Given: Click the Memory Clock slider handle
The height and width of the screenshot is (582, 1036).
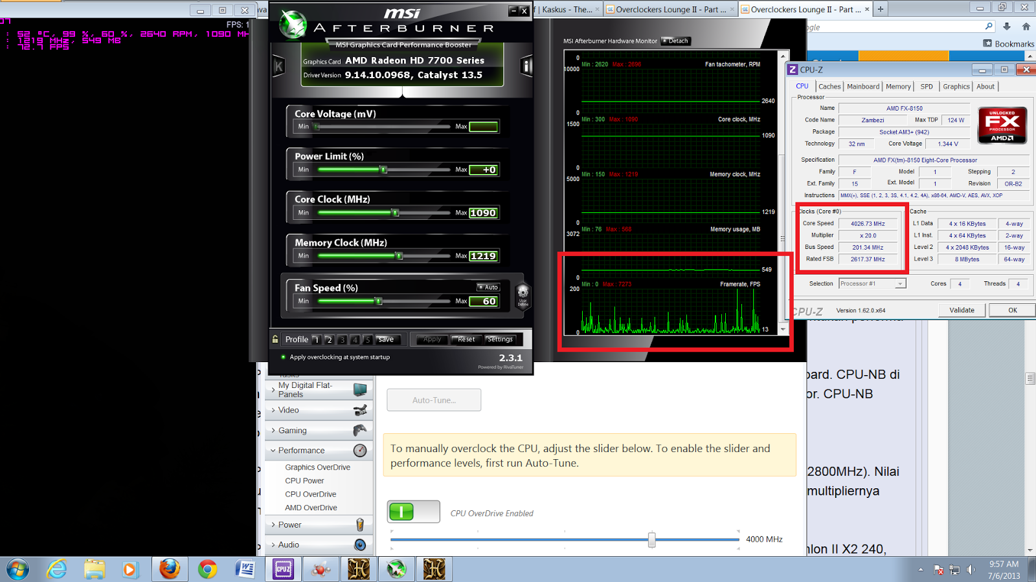Looking at the screenshot, I should 400,255.
